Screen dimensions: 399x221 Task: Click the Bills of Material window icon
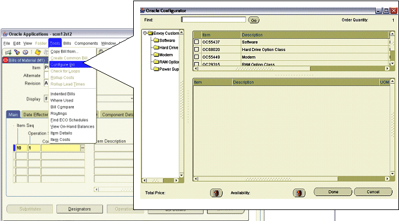tap(5, 60)
